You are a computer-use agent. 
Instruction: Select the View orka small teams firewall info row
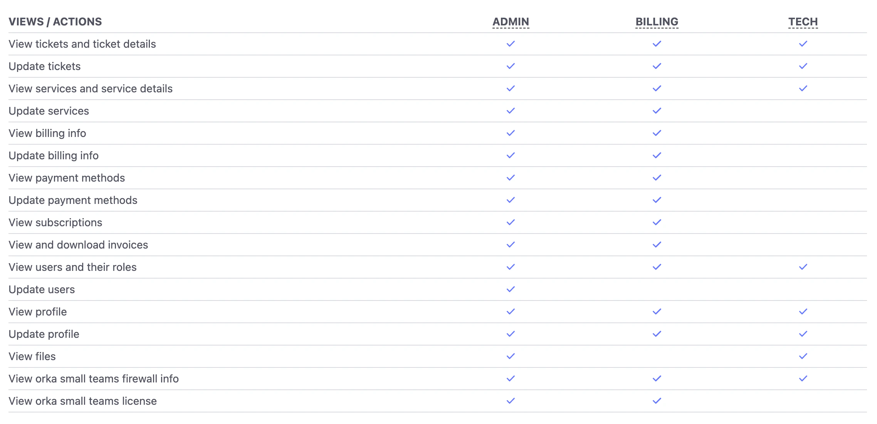[x=94, y=379]
